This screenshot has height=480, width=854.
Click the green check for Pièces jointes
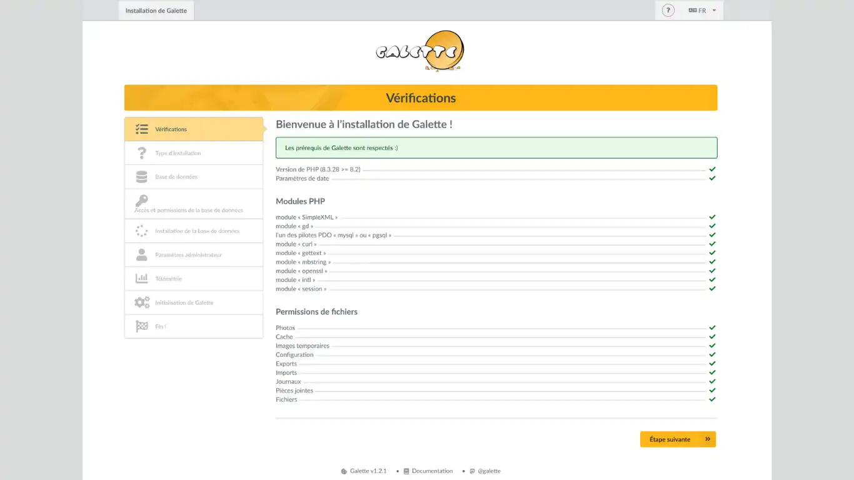pyautogui.click(x=712, y=391)
